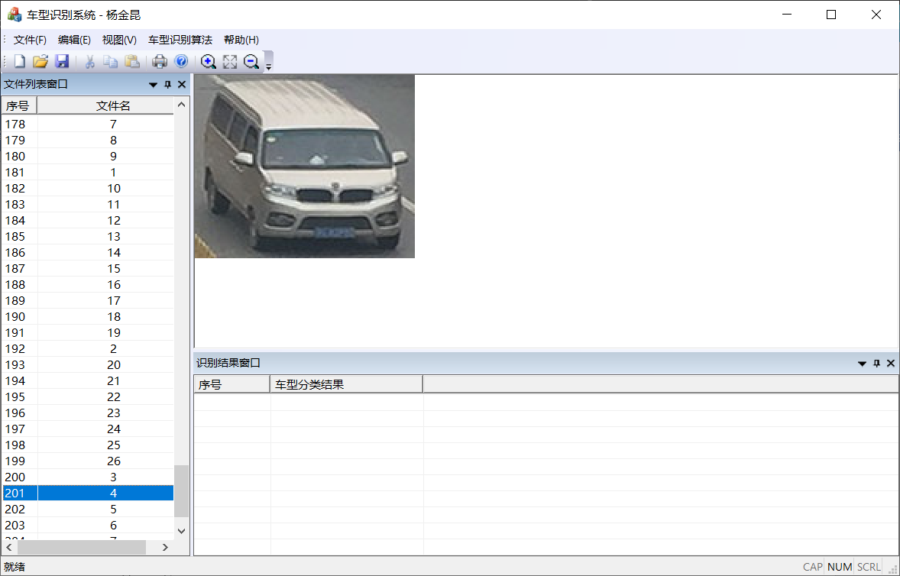Viewport: 900px width, 576px height.
Task: Open the 车型识别算法 menu
Action: coord(180,40)
